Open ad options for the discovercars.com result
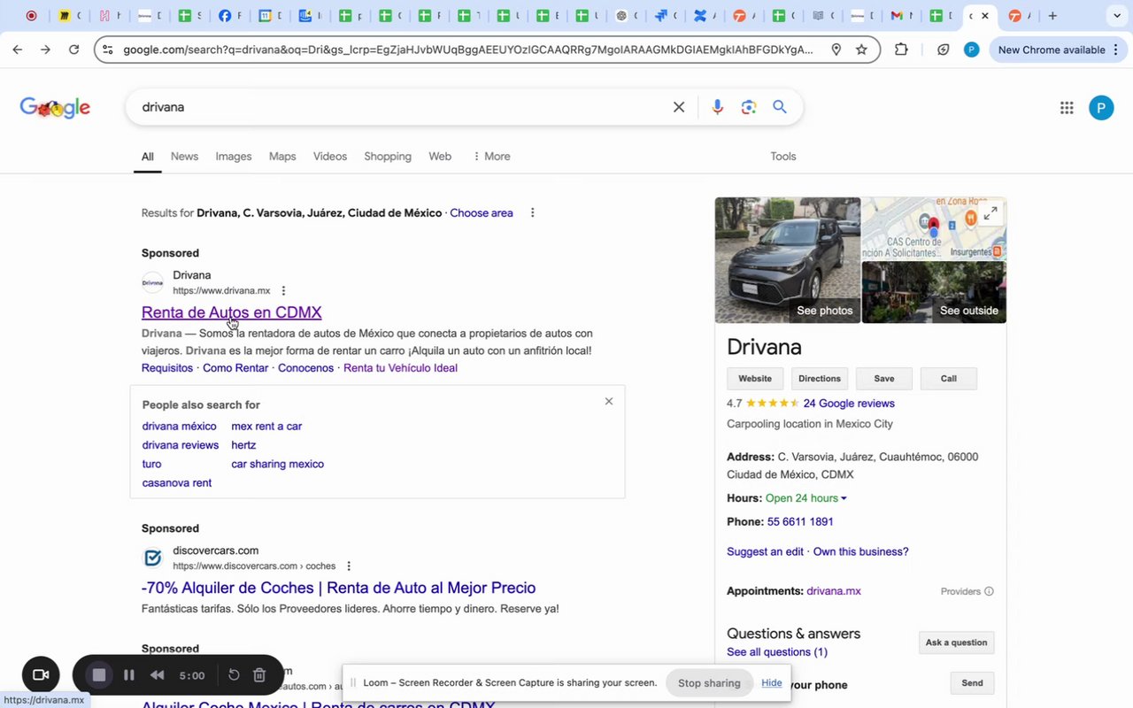Image resolution: width=1133 pixels, height=708 pixels. point(349,566)
